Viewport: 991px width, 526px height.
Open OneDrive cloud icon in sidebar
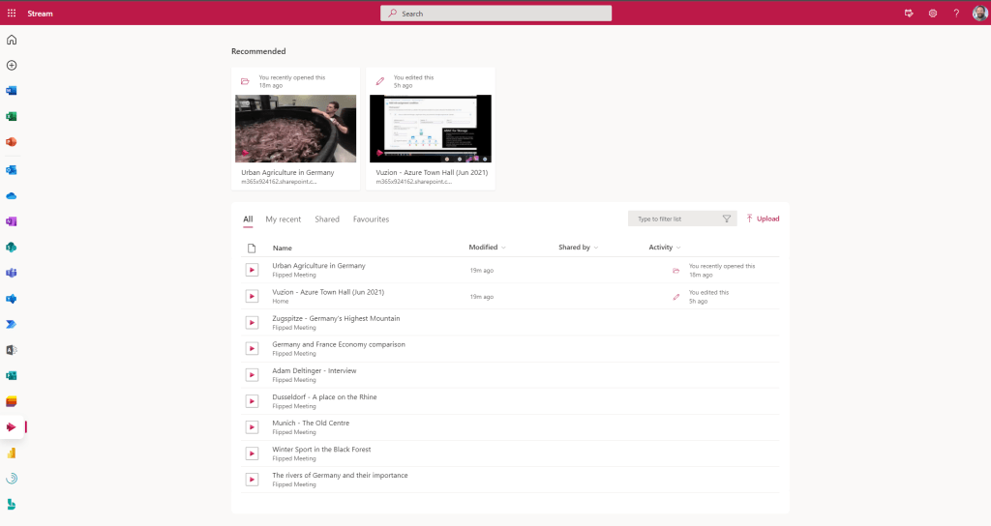[x=12, y=195]
